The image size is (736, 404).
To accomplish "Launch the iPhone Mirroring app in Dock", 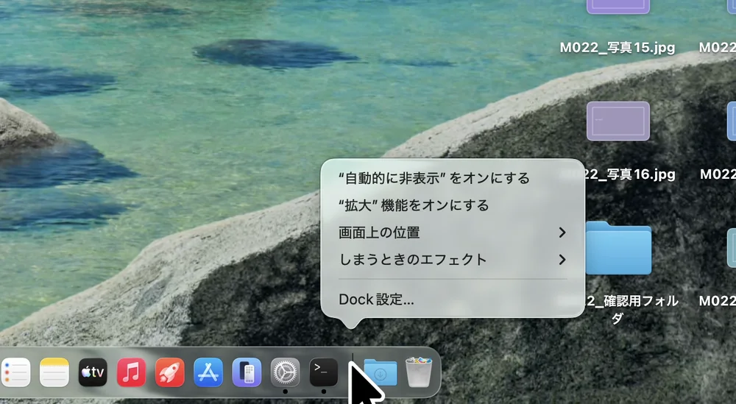I will (x=247, y=372).
